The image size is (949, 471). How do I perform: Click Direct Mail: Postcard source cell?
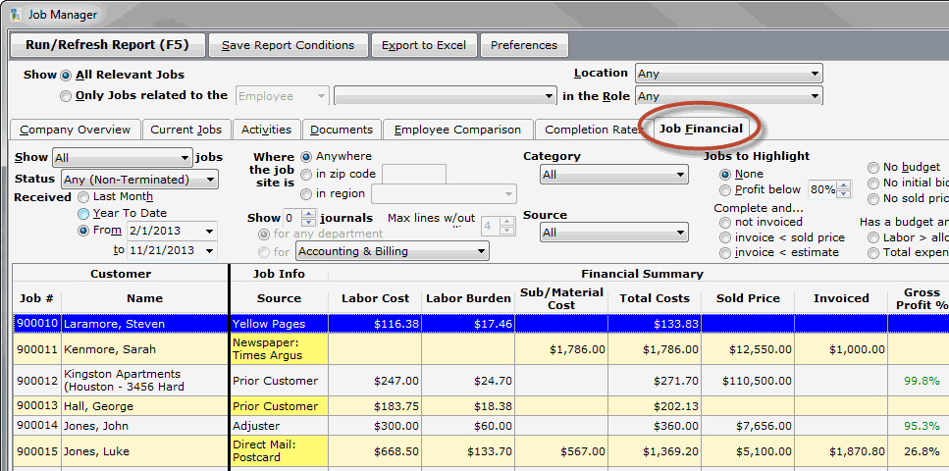click(x=279, y=451)
